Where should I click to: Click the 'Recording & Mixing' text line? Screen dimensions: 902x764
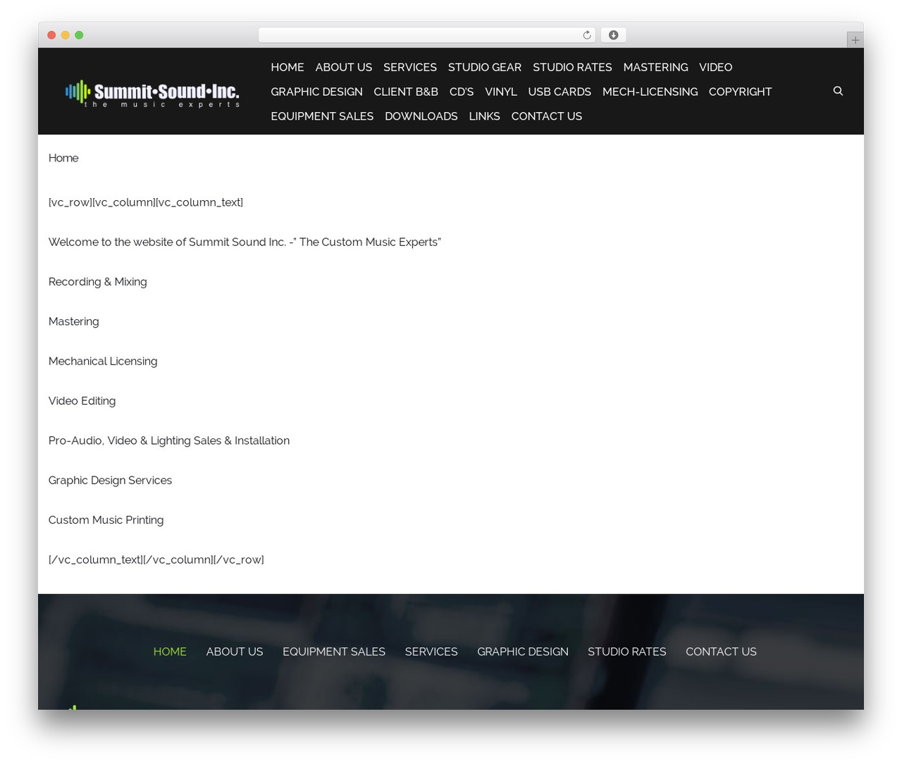point(98,282)
